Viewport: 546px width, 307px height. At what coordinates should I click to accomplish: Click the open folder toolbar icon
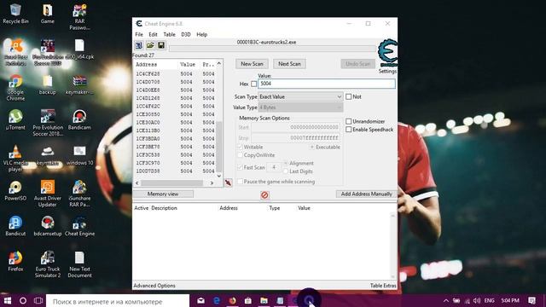(x=150, y=45)
